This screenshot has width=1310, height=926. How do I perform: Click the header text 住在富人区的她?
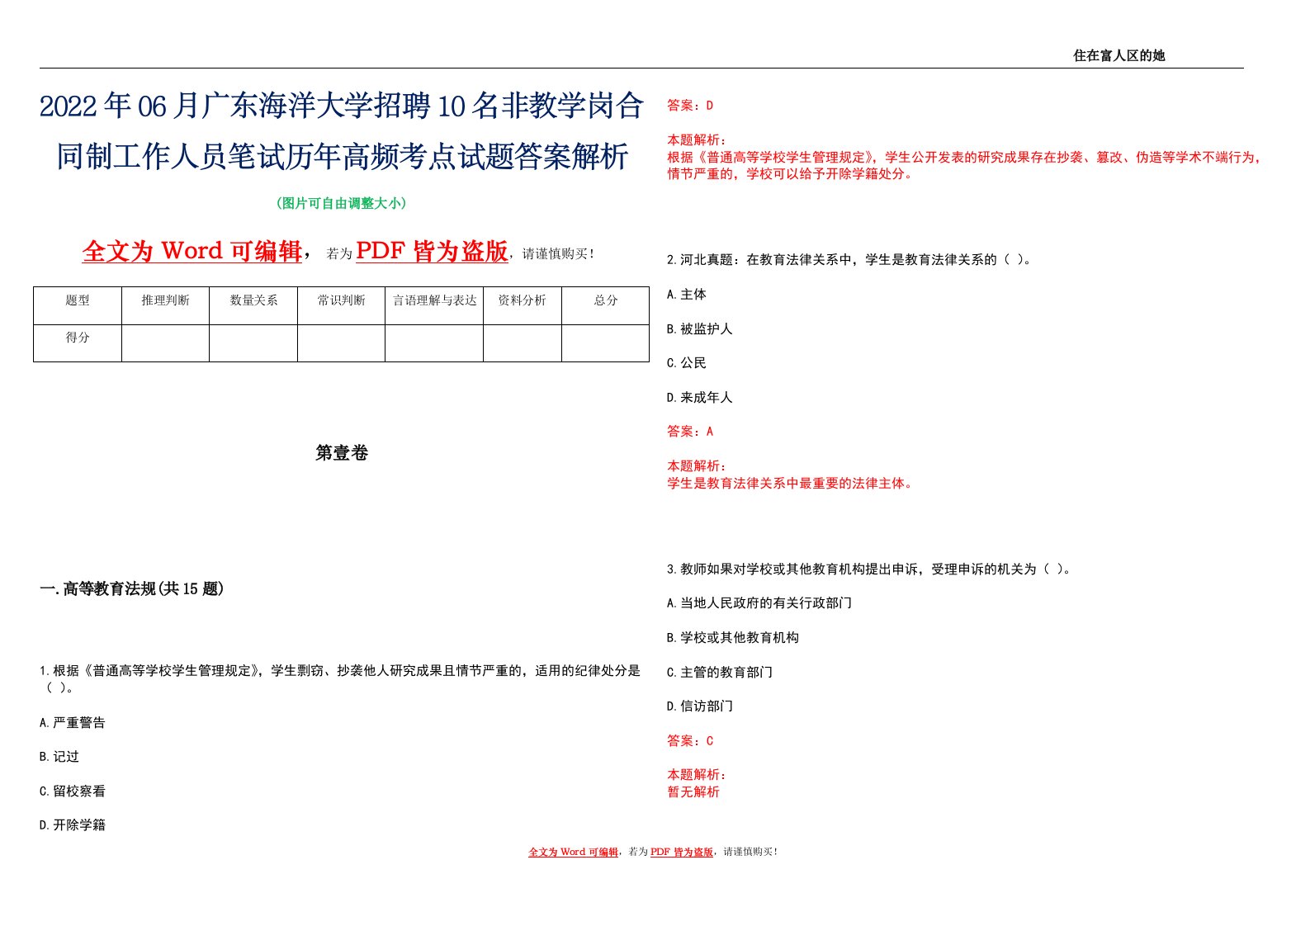tap(1118, 55)
